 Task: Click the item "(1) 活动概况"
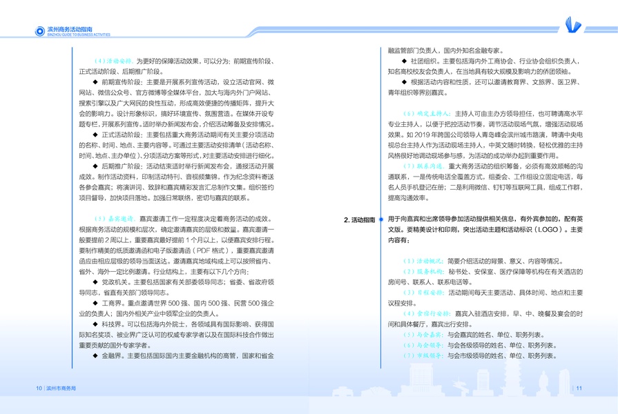point(423,261)
